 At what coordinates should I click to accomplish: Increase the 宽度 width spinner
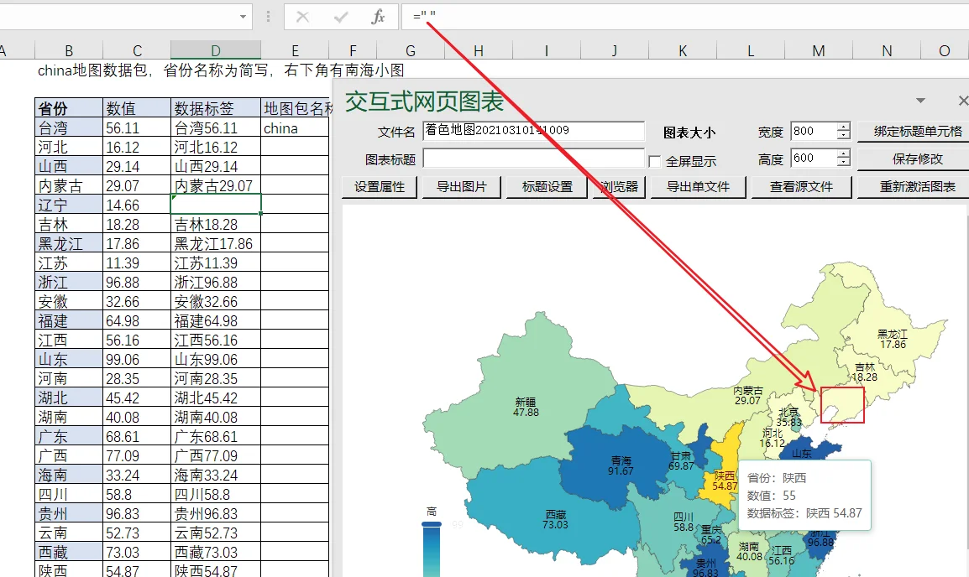point(844,127)
